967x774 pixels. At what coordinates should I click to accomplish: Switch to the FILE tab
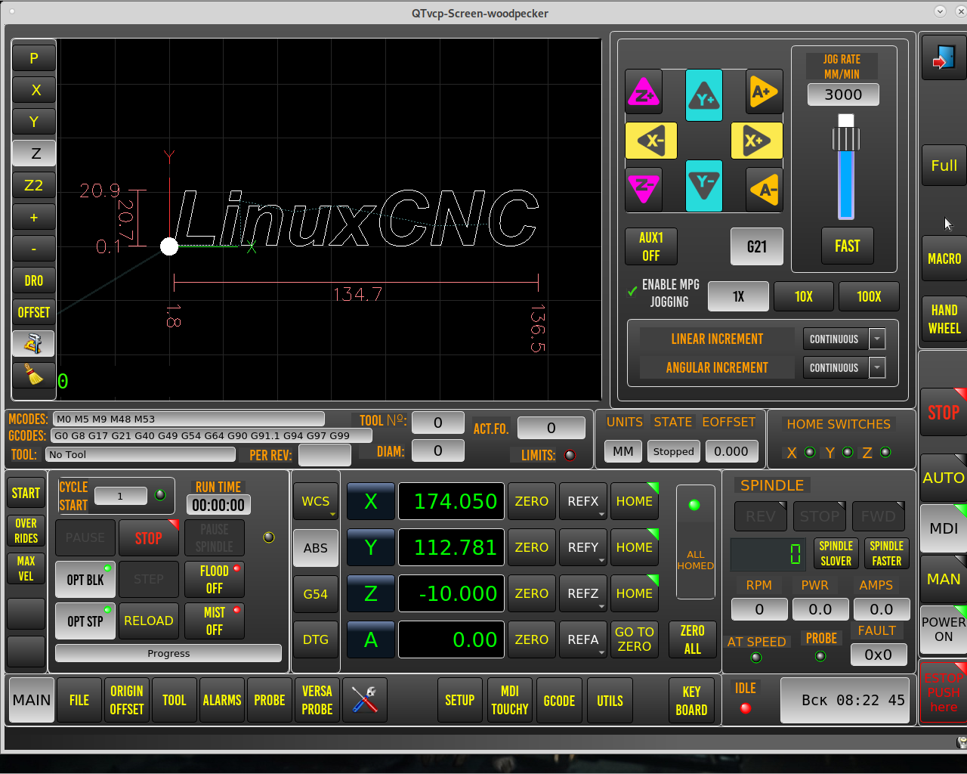coord(79,700)
